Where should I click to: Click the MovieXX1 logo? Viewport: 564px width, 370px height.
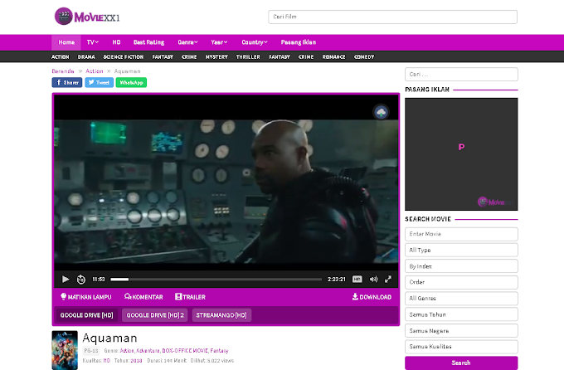click(x=87, y=17)
